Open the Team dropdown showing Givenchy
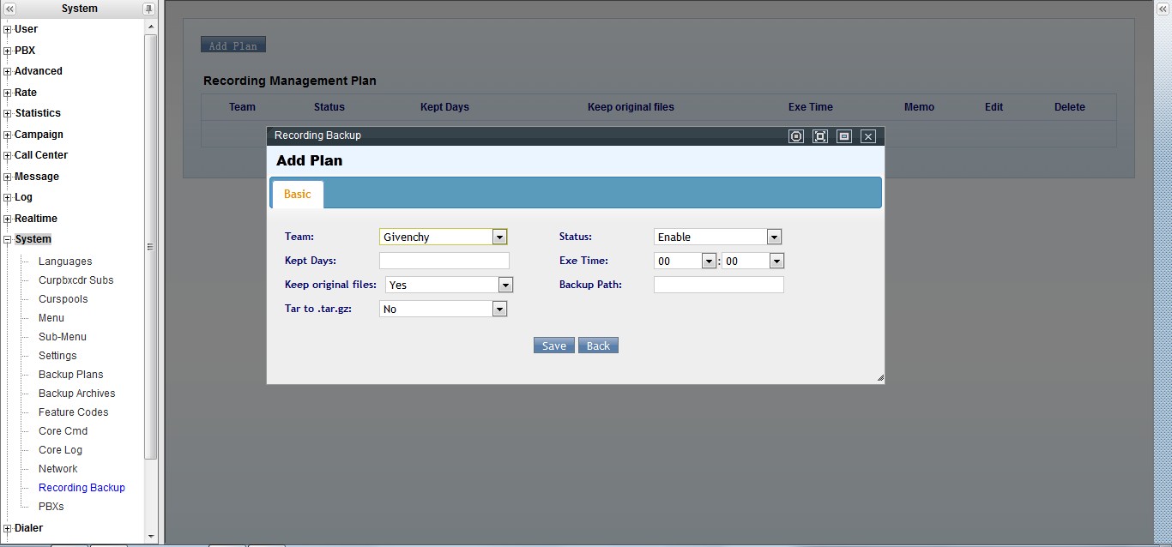The height and width of the screenshot is (547, 1172). point(499,237)
